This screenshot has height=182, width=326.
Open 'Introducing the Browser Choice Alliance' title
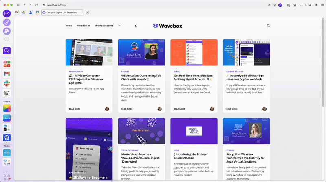(191, 156)
